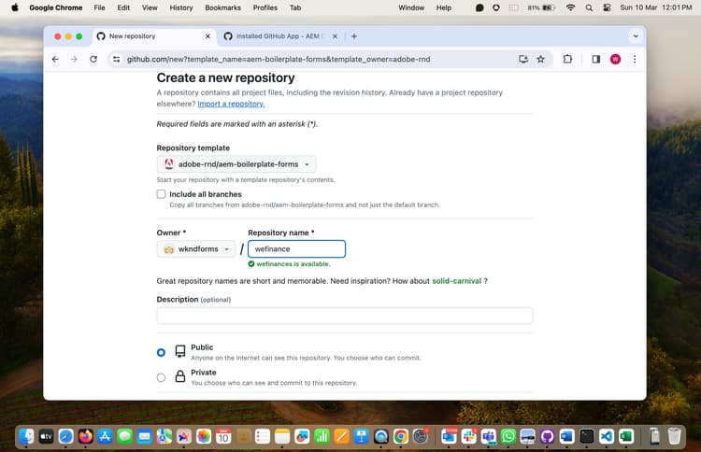The width and height of the screenshot is (701, 452).
Task: Open the Chrome three-dot menu
Action: click(x=635, y=59)
